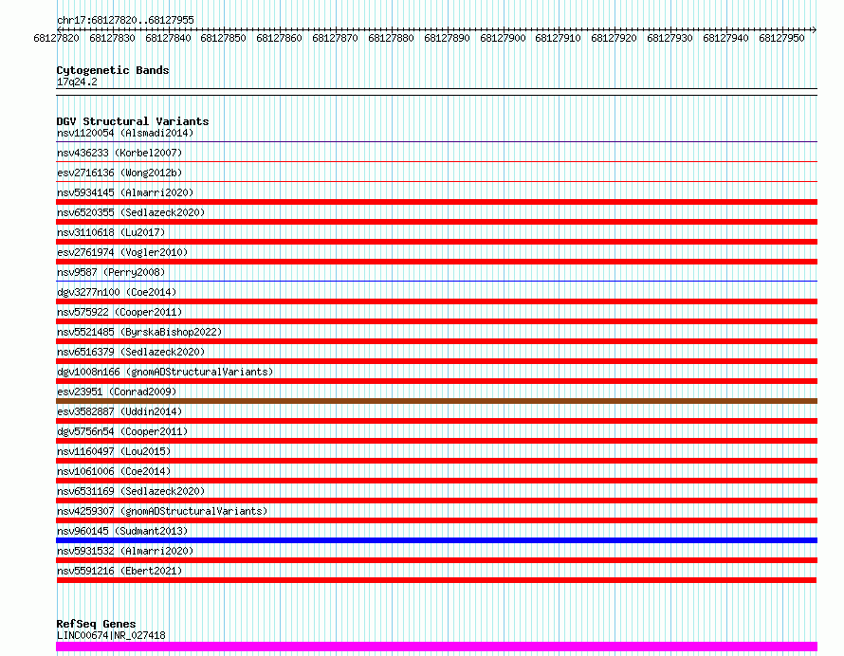Image resolution: width=844 pixels, height=656 pixels.
Task: Click the nsv9587 (Perry2008) label
Action: (x=111, y=272)
